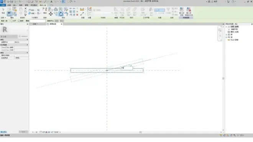Click the angle value box showing 15

[x=127, y=68]
